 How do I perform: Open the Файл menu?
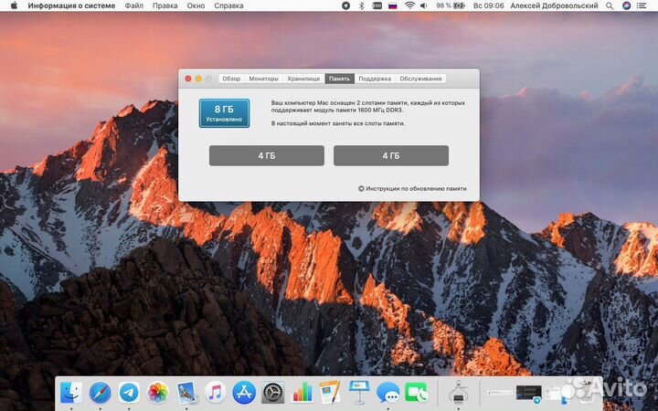pos(133,5)
